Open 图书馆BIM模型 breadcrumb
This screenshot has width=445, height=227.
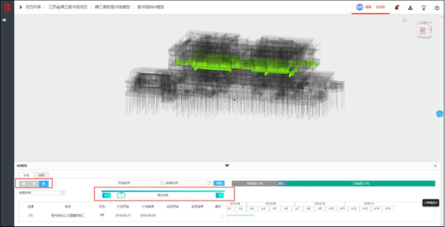pyautogui.click(x=151, y=7)
